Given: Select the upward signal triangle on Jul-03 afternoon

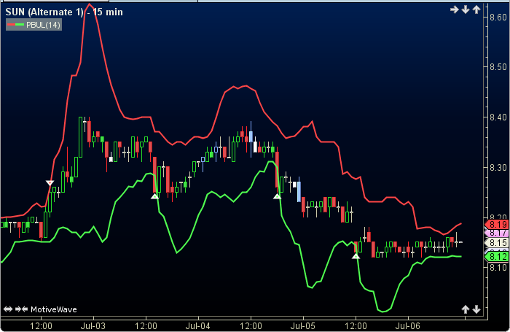Looking at the screenshot, I should coord(154,196).
